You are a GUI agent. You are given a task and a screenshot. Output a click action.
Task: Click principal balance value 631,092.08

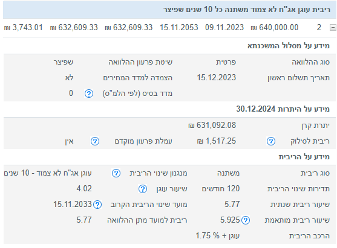click(x=212, y=125)
